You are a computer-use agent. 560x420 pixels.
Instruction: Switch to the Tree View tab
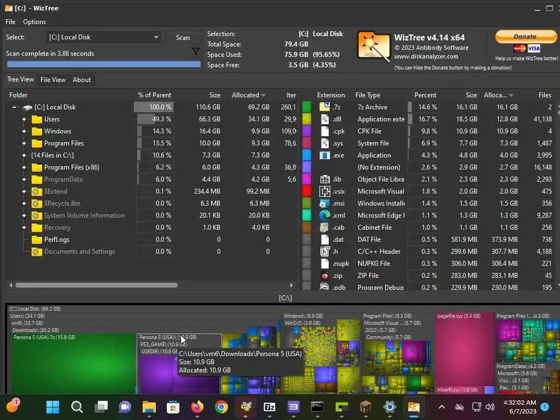coord(20,79)
